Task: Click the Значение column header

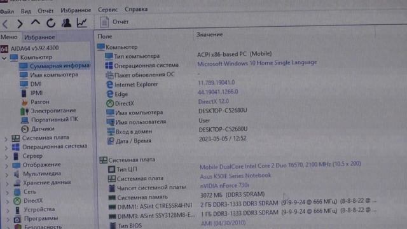Action: point(209,34)
